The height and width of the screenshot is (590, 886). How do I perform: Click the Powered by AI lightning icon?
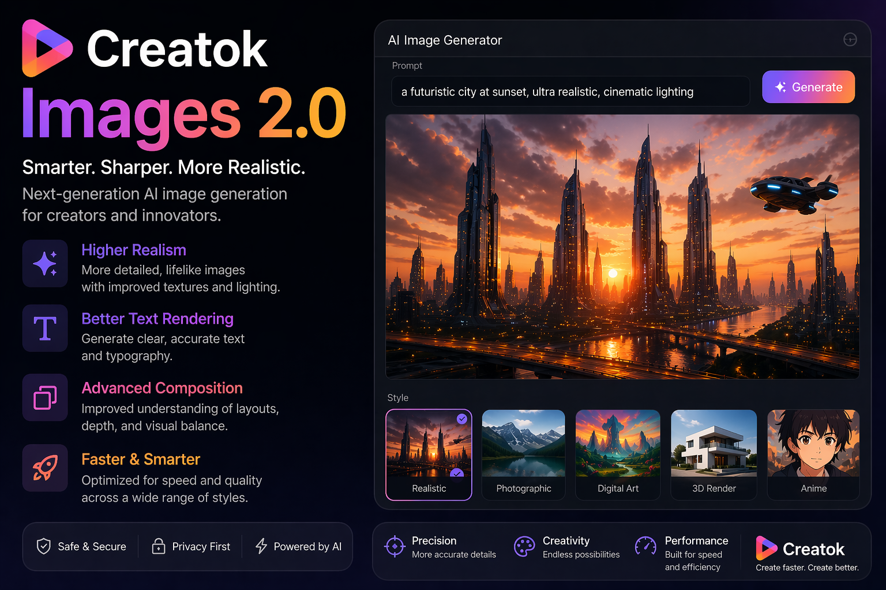pos(261,546)
